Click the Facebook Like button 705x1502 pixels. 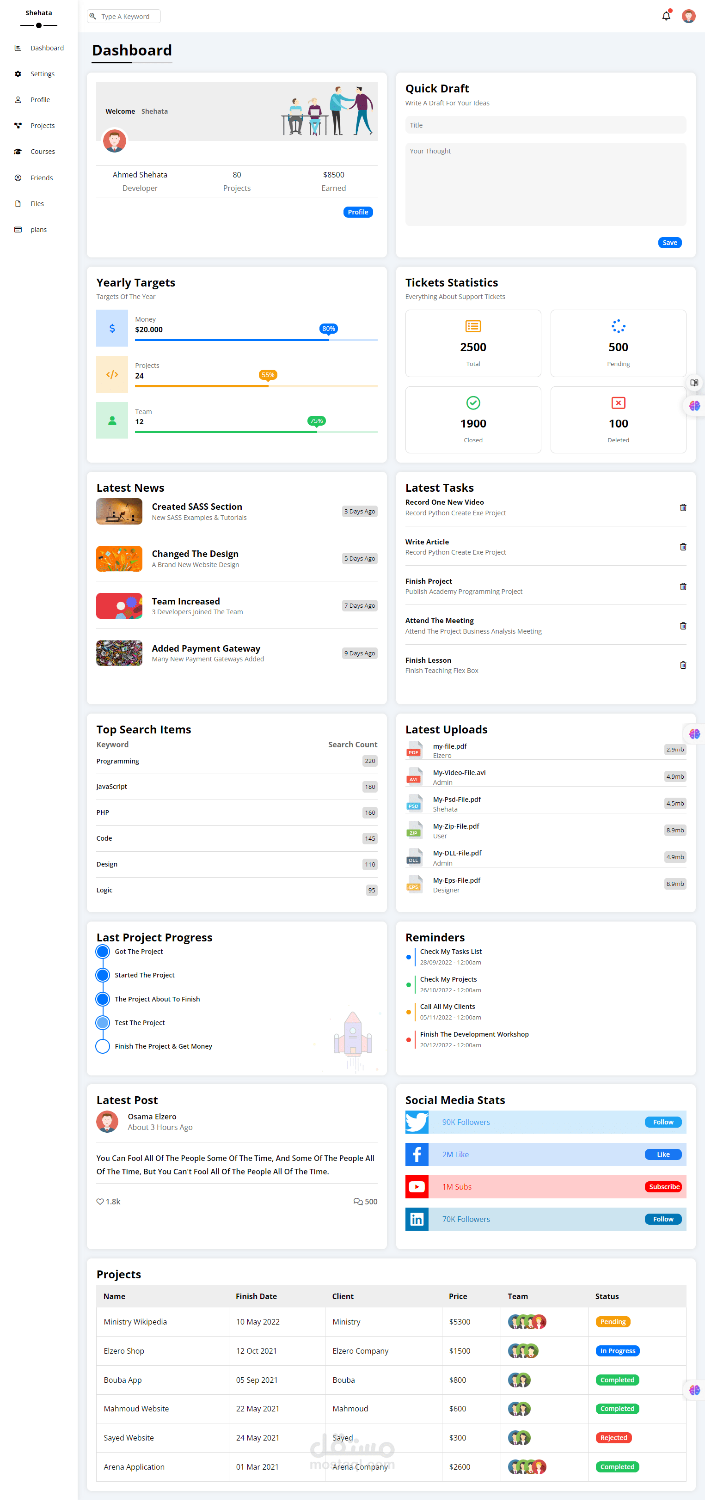663,1154
